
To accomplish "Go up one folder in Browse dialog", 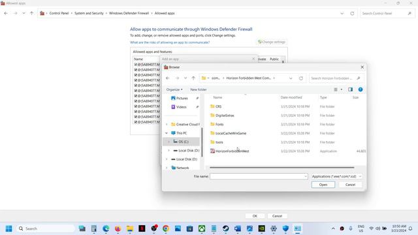I will point(193,78).
